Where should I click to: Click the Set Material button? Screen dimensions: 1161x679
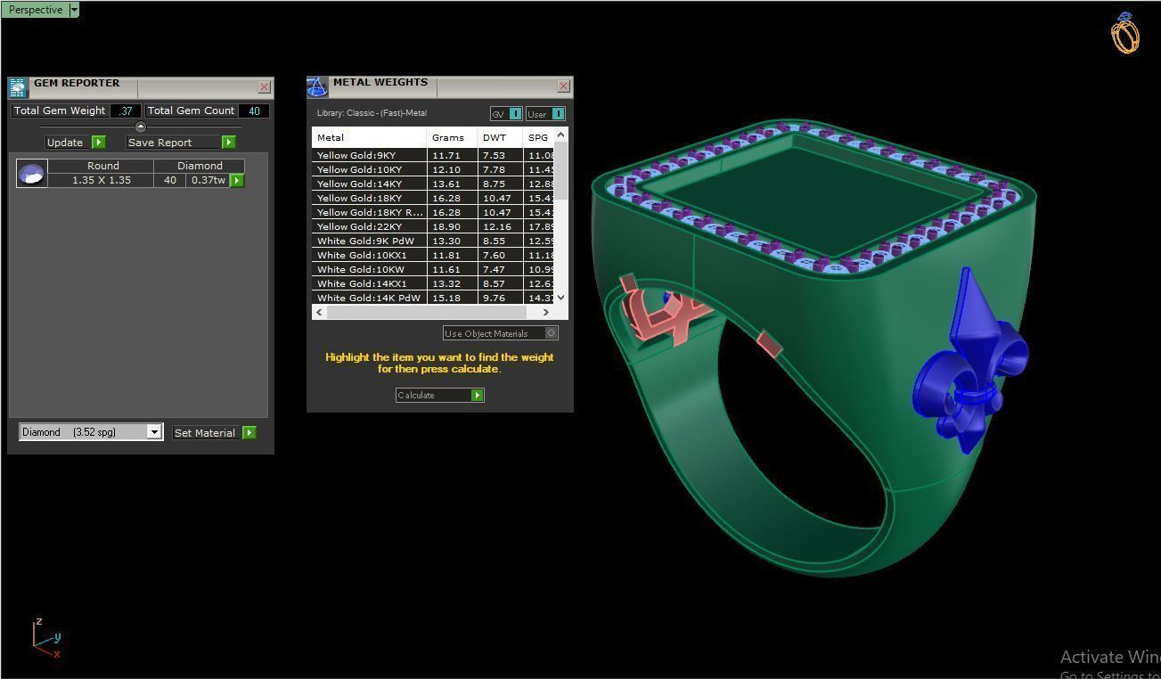coord(205,433)
